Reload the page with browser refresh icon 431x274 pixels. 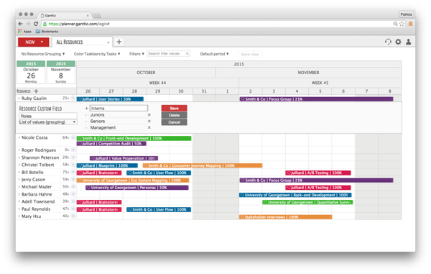point(36,24)
